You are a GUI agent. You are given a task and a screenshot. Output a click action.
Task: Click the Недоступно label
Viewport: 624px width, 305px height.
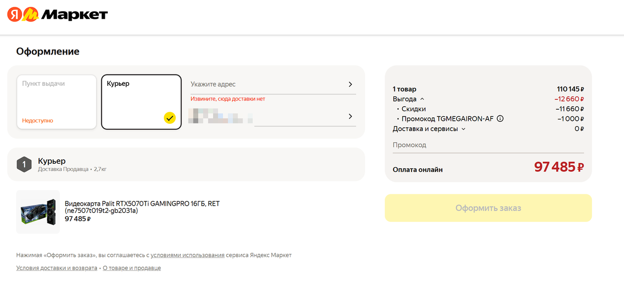pos(38,121)
